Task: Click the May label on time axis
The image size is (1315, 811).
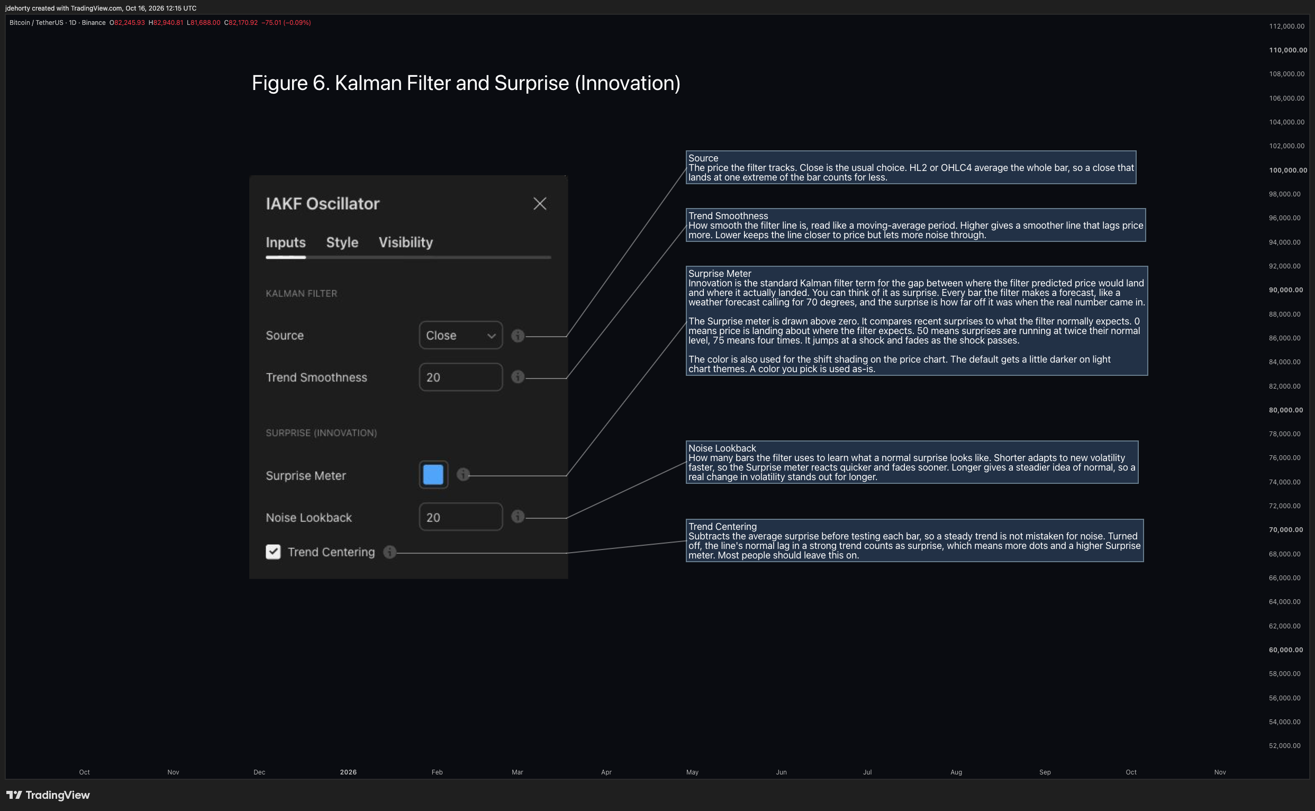Action: tap(692, 772)
